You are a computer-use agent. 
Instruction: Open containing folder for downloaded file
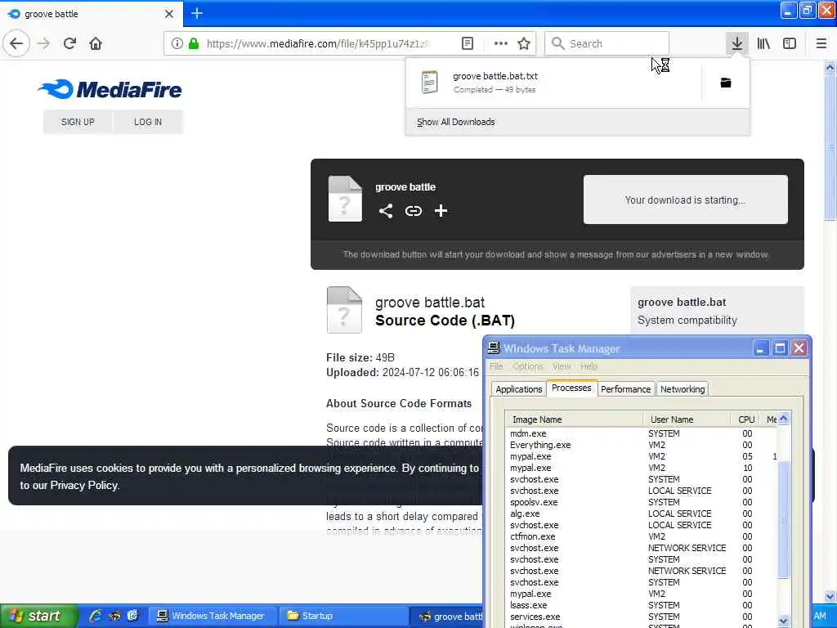[726, 83]
